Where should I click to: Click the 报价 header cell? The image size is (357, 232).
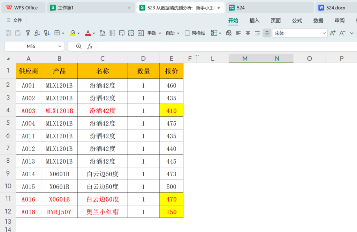[172, 71]
